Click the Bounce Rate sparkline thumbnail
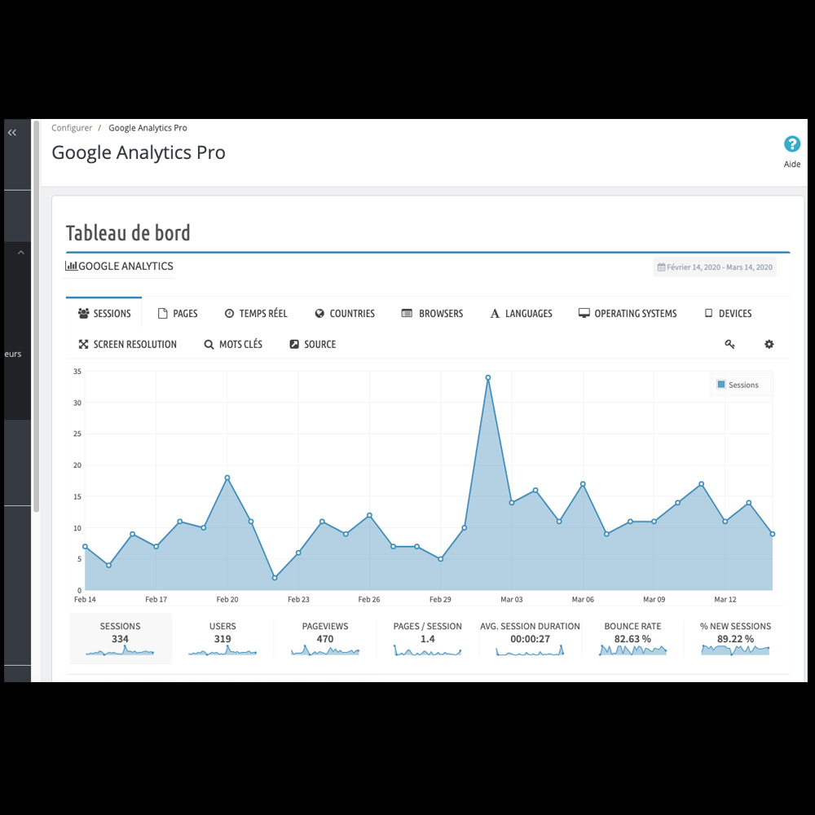Screen dimensions: 815x815 (632, 650)
